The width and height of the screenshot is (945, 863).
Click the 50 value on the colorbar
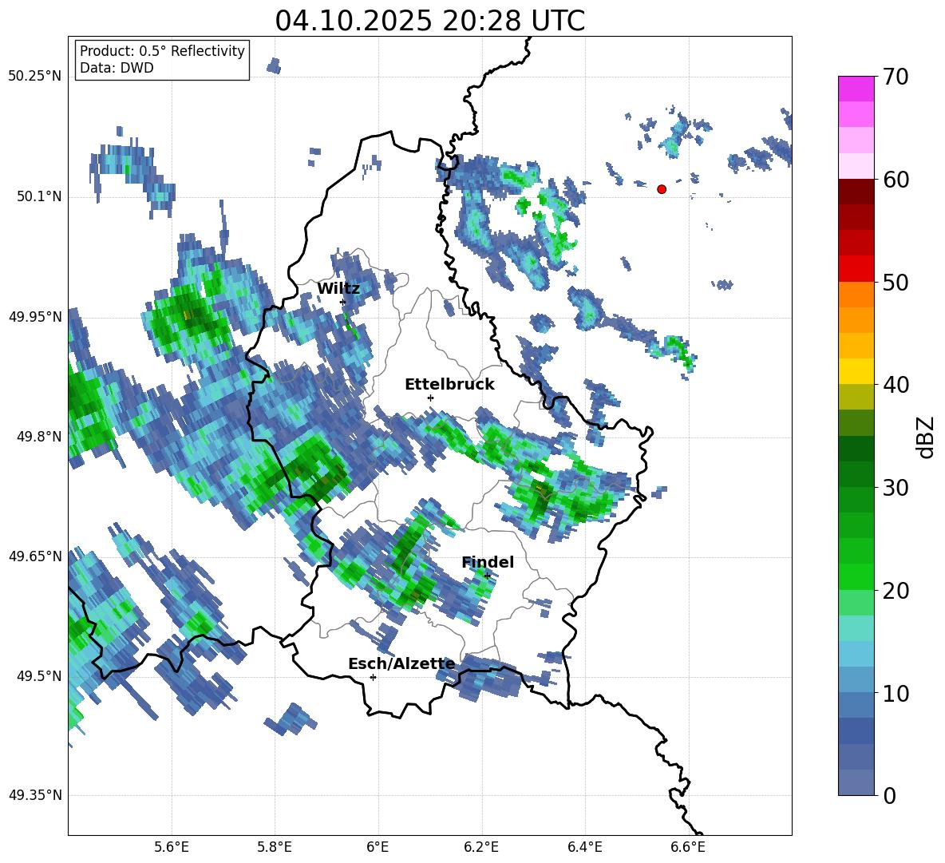click(896, 282)
